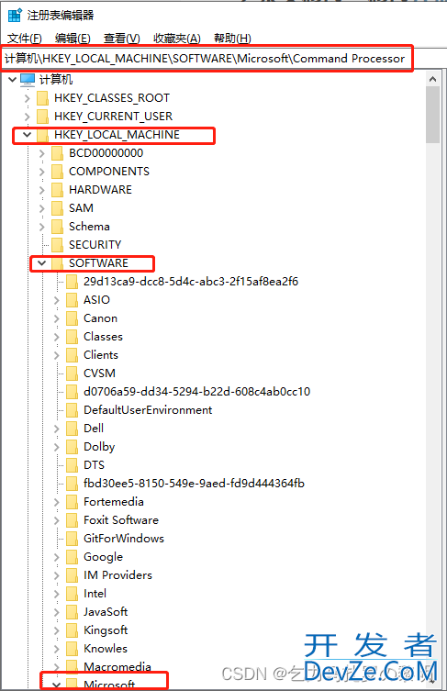This screenshot has width=447, height=691.
Task: Select the 计算机 computer icon
Action: 28,79
